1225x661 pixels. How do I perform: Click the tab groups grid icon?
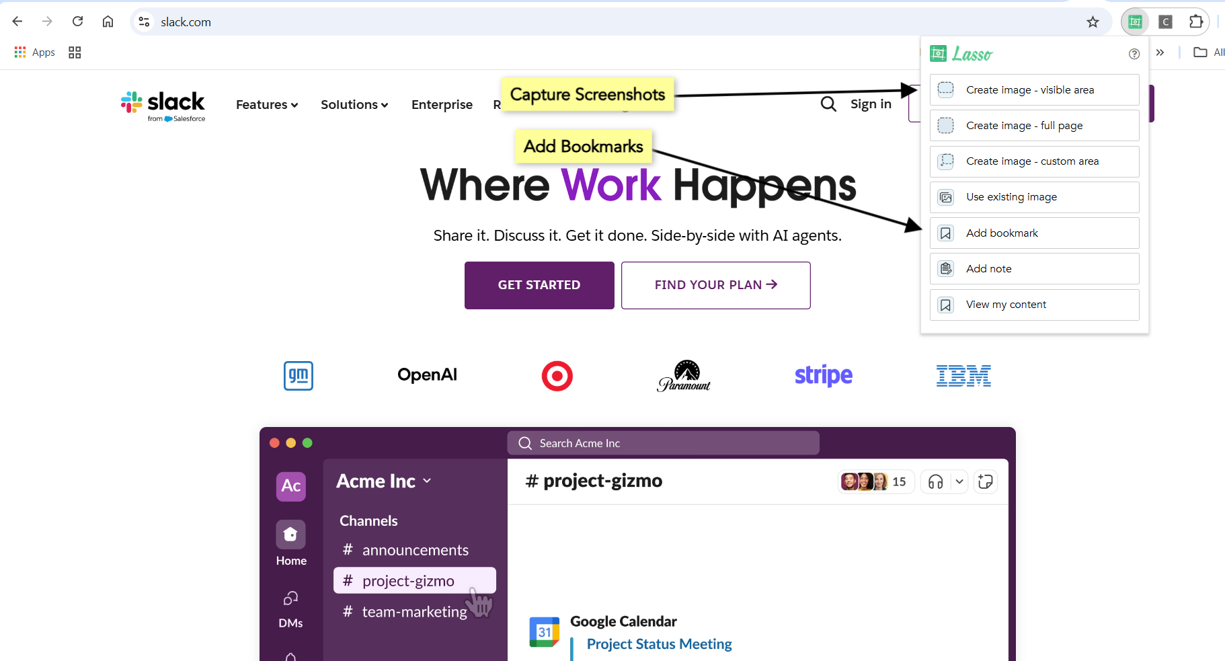(75, 52)
